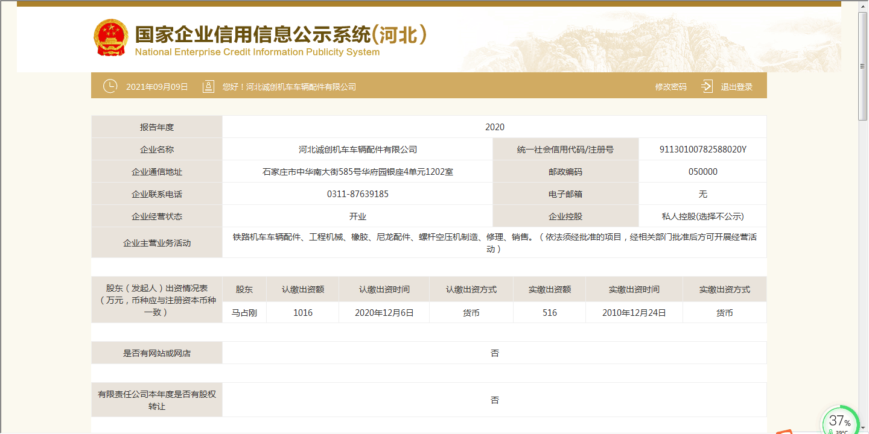Click shareholder name 马占刚
Viewport: 869px width, 434px height.
tap(244, 313)
